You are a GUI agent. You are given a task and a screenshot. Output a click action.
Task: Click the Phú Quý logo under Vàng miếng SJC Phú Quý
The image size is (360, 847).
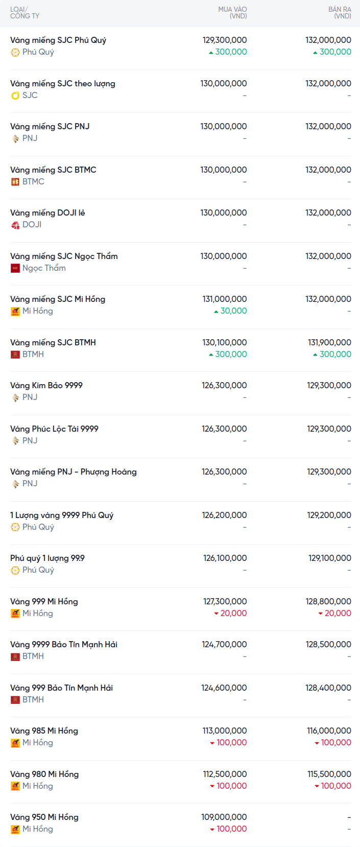point(15,52)
